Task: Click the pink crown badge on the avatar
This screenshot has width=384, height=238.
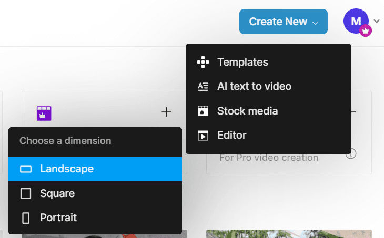Action: tap(366, 31)
